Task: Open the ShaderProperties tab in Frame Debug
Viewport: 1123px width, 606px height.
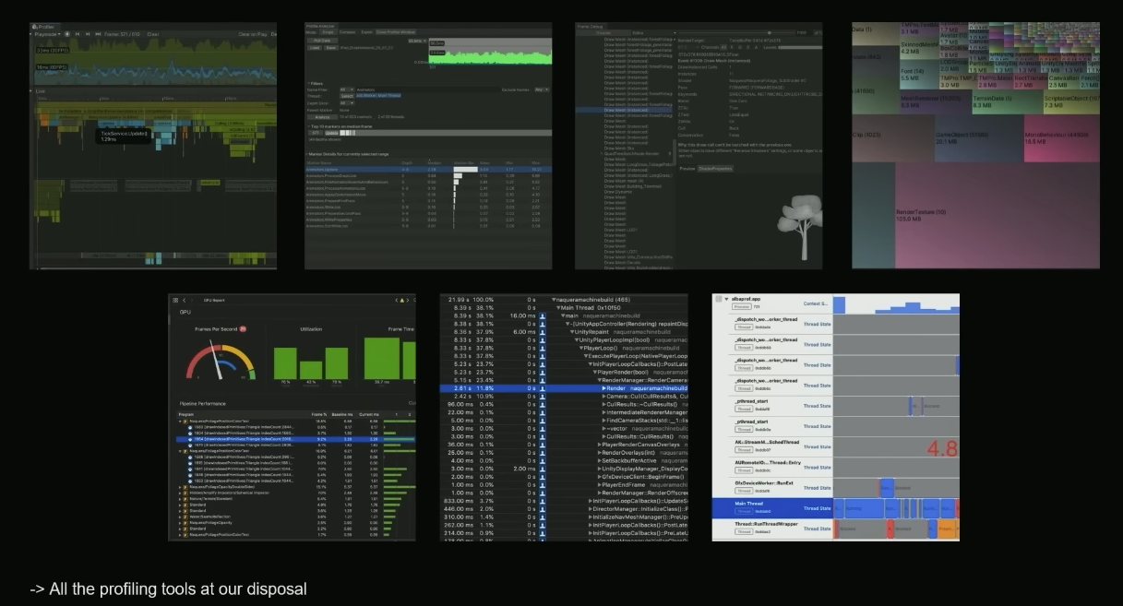Action: pos(715,169)
